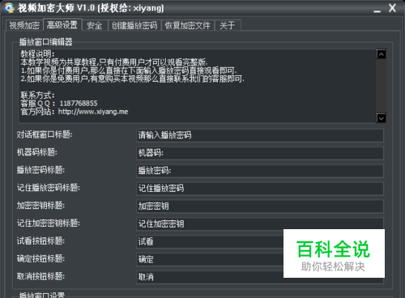Click the 记住播放密码标题 input field
This screenshot has height=298, width=405.
pyautogui.click(x=260, y=189)
